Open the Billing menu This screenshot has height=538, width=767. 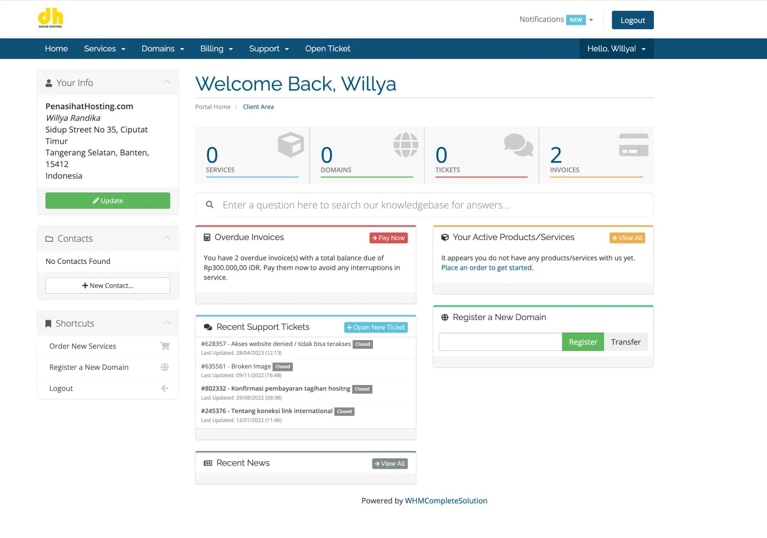pyautogui.click(x=216, y=49)
